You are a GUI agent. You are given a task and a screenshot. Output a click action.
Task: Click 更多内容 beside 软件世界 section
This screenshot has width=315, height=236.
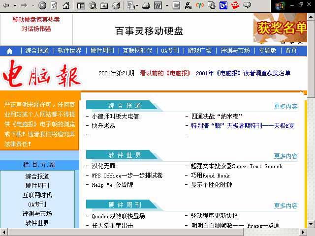coord(285,156)
